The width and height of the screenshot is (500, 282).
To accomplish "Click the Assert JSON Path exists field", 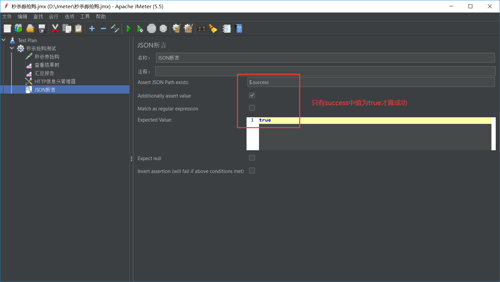I will pos(371,82).
